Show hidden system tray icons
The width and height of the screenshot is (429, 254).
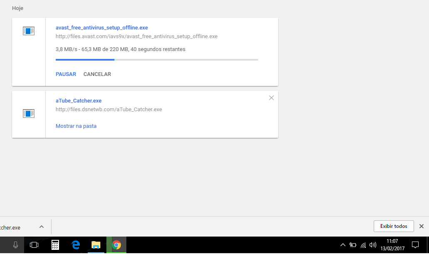[x=343, y=245]
